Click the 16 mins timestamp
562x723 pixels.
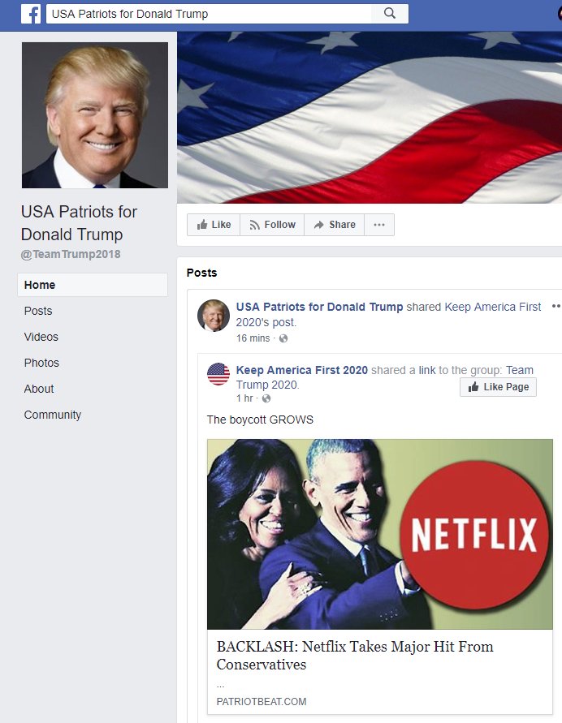[x=253, y=338]
